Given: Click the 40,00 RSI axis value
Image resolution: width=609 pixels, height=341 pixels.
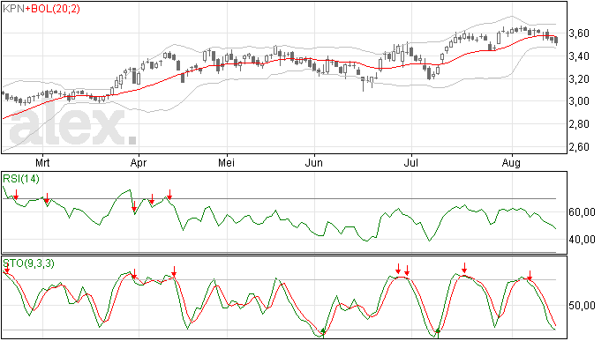Looking at the screenshot, I should tap(582, 240).
